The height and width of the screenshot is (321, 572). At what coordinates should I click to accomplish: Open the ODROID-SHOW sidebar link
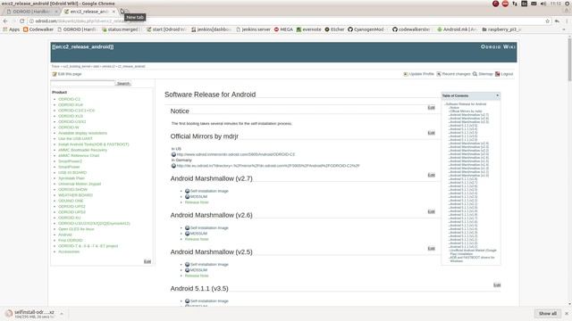tap(73, 190)
